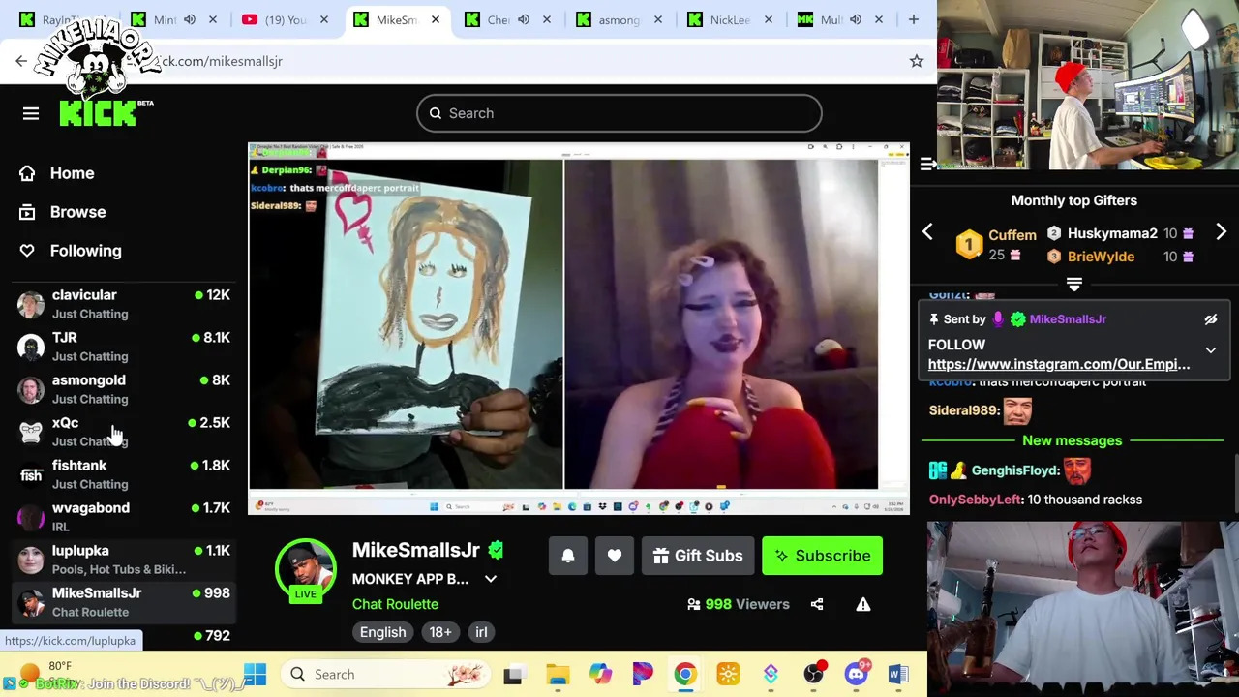Open File Explorer from the taskbar

click(558, 674)
